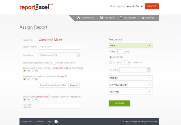Click the Settings gear icon
This screenshot has height=125, width=181.
coord(143,18)
